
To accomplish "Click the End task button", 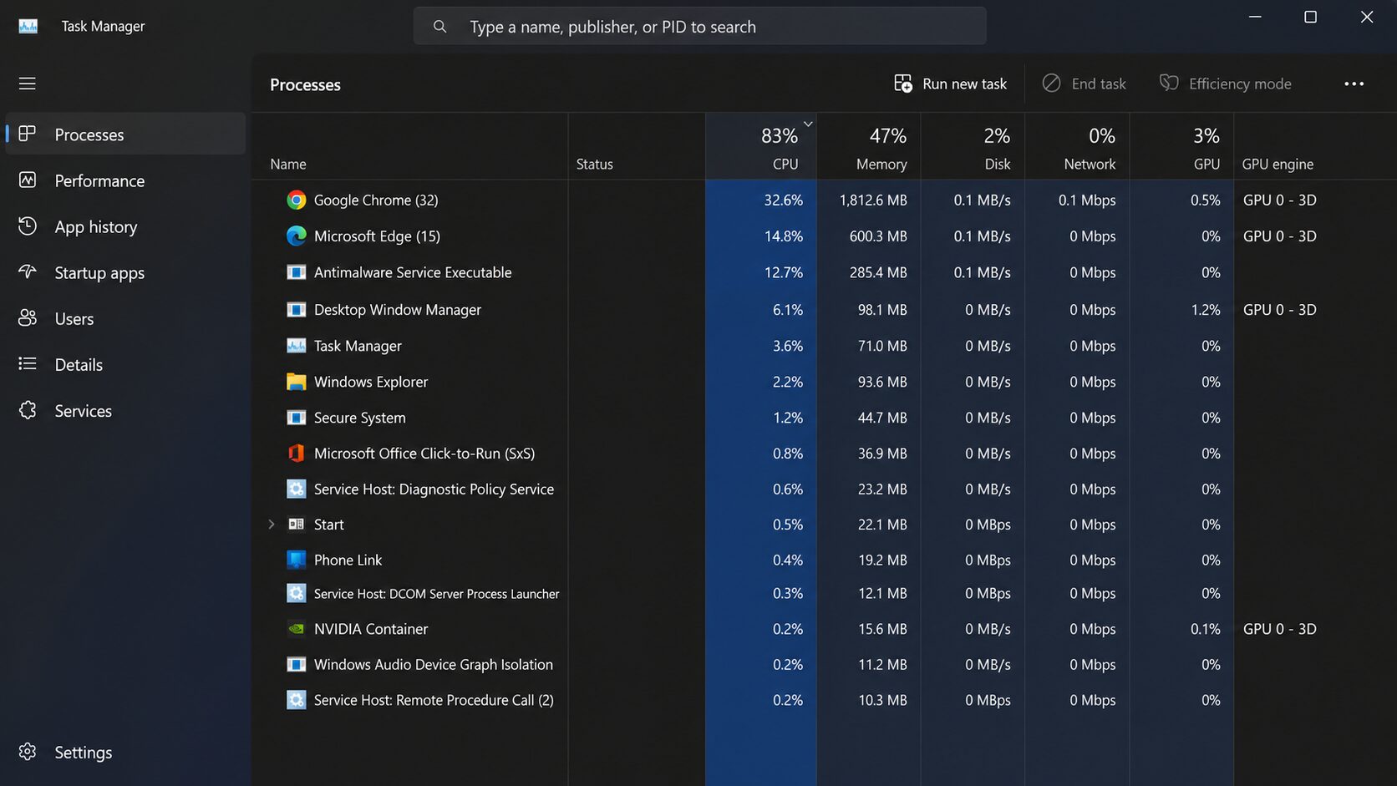I will tap(1085, 84).
